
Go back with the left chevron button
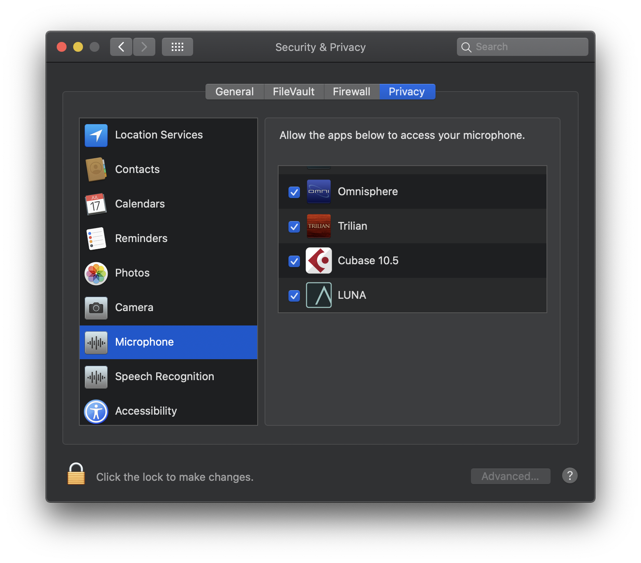click(121, 47)
